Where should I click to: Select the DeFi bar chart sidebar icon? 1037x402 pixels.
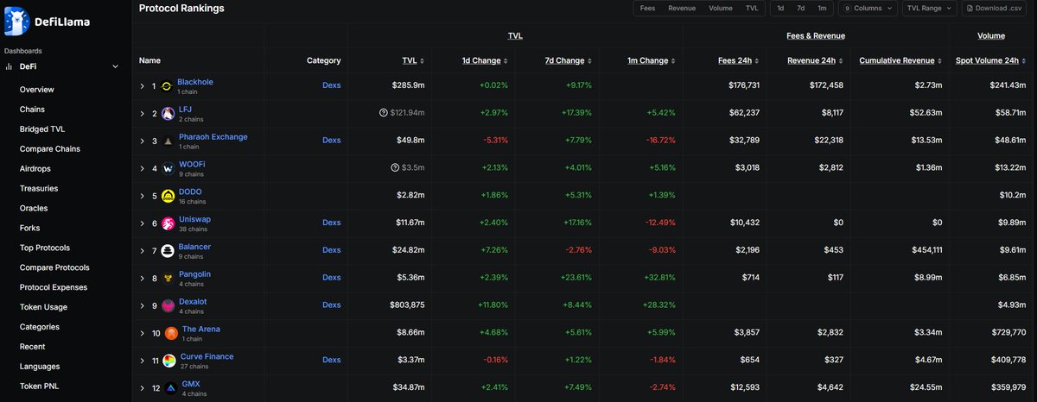(9, 66)
